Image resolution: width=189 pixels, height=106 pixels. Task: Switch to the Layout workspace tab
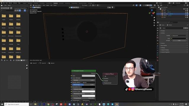[x=25, y=3]
